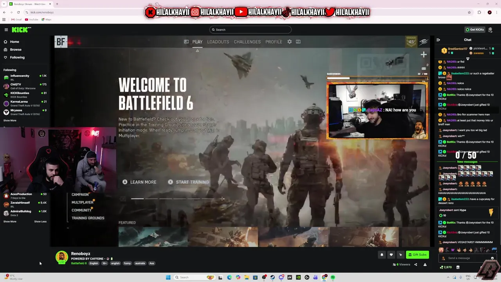Screen dimensions: 501x282
Task: Open the user profile avatar menu
Action: pos(490,30)
